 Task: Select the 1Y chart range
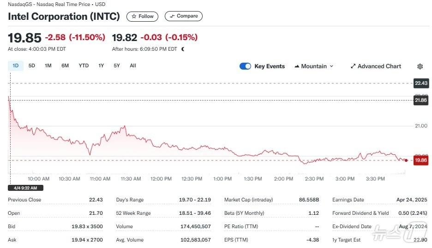(101, 66)
